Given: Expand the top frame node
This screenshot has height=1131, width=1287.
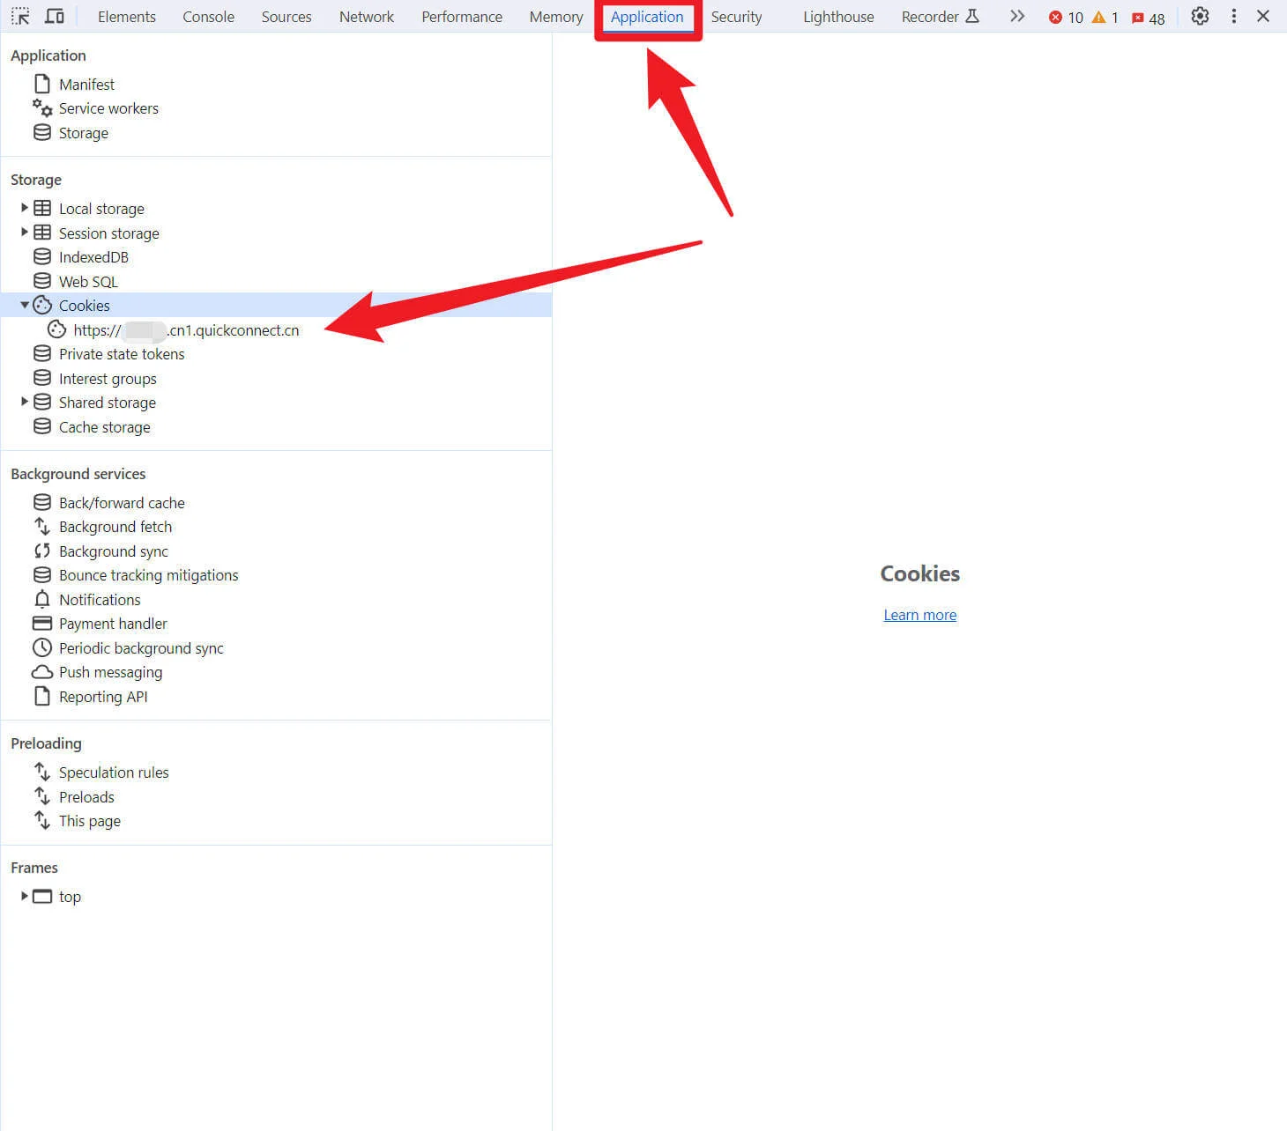Looking at the screenshot, I should (25, 896).
